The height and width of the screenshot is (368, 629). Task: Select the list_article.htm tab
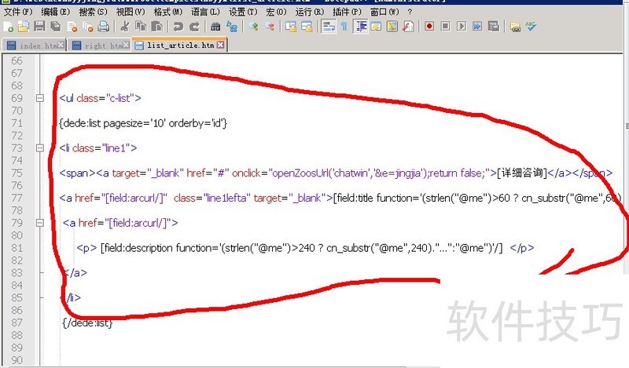(x=180, y=45)
